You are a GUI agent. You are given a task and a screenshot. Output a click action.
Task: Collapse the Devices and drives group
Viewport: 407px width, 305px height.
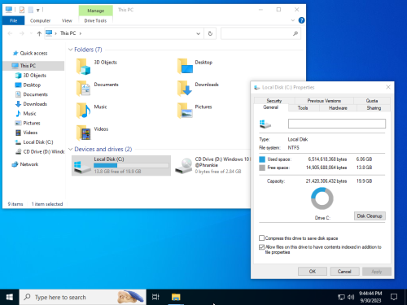point(70,149)
